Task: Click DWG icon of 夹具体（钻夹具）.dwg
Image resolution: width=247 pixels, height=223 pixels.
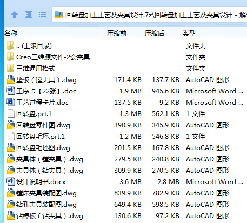Action: (x=11, y=170)
